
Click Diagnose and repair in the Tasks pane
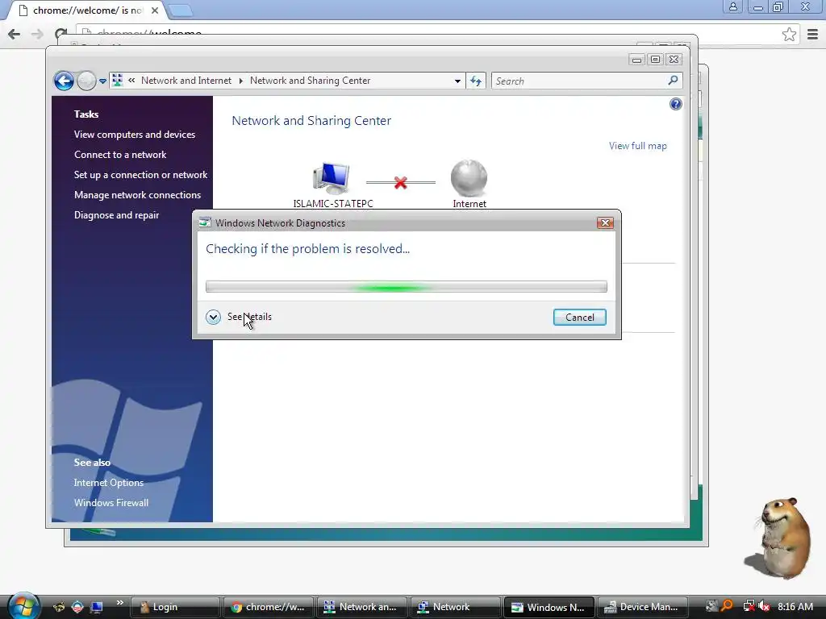click(116, 214)
